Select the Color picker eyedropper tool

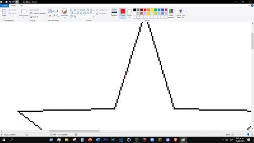pos(54,16)
